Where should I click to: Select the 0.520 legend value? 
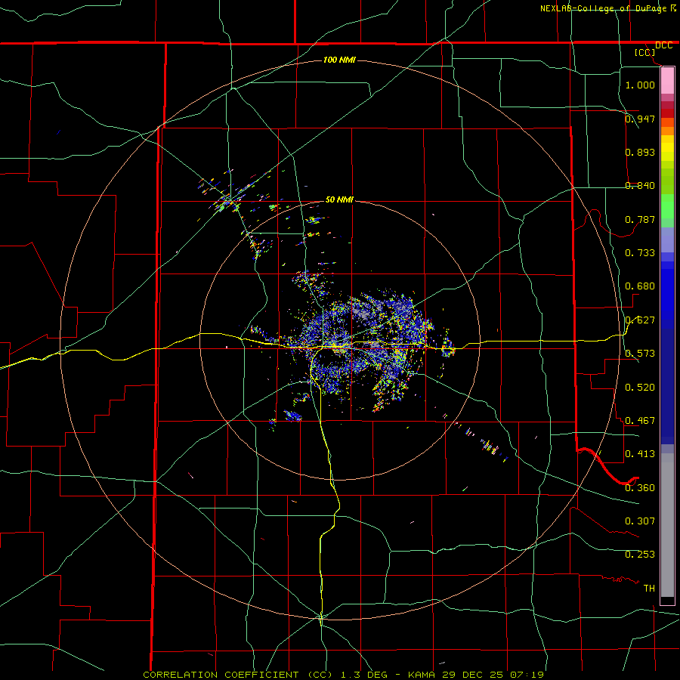pos(640,387)
